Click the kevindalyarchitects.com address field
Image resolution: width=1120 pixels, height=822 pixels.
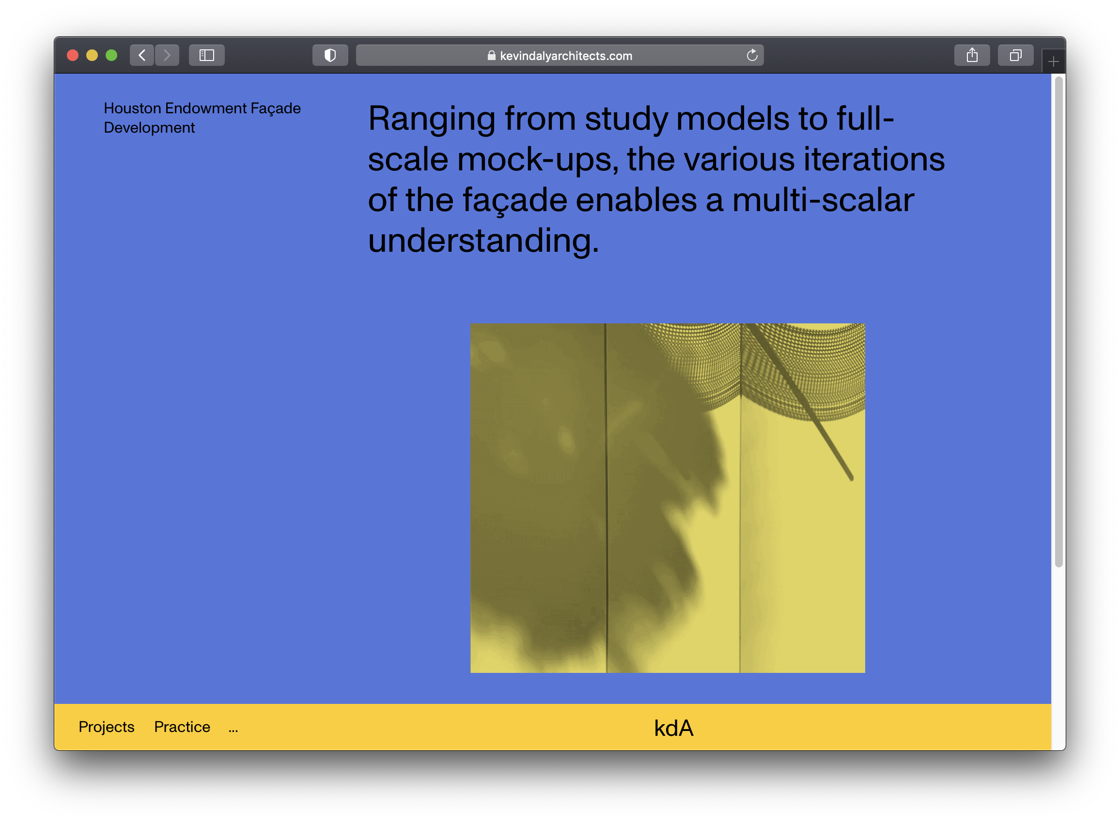click(x=565, y=56)
